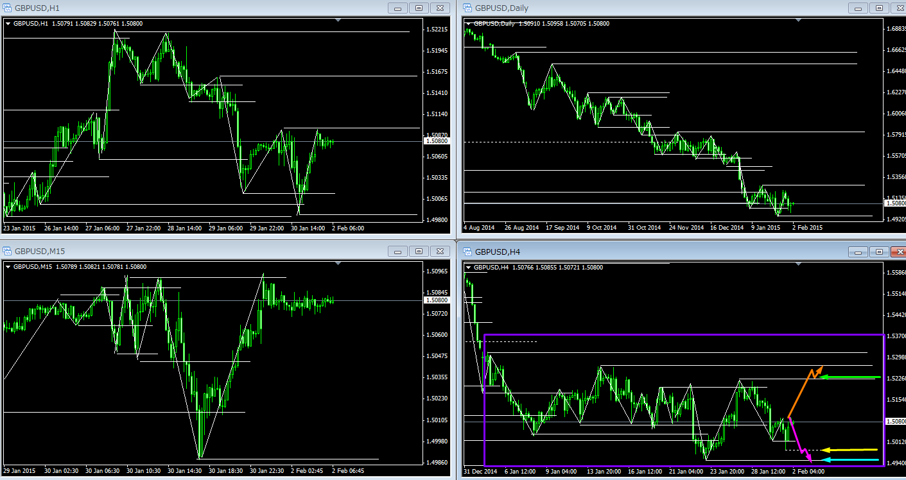
Task: Click the GBPUSD,H4 window icon
Action: coord(467,252)
